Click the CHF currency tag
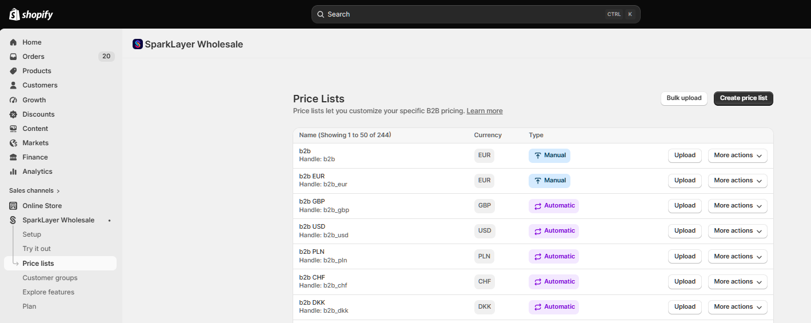 point(485,282)
